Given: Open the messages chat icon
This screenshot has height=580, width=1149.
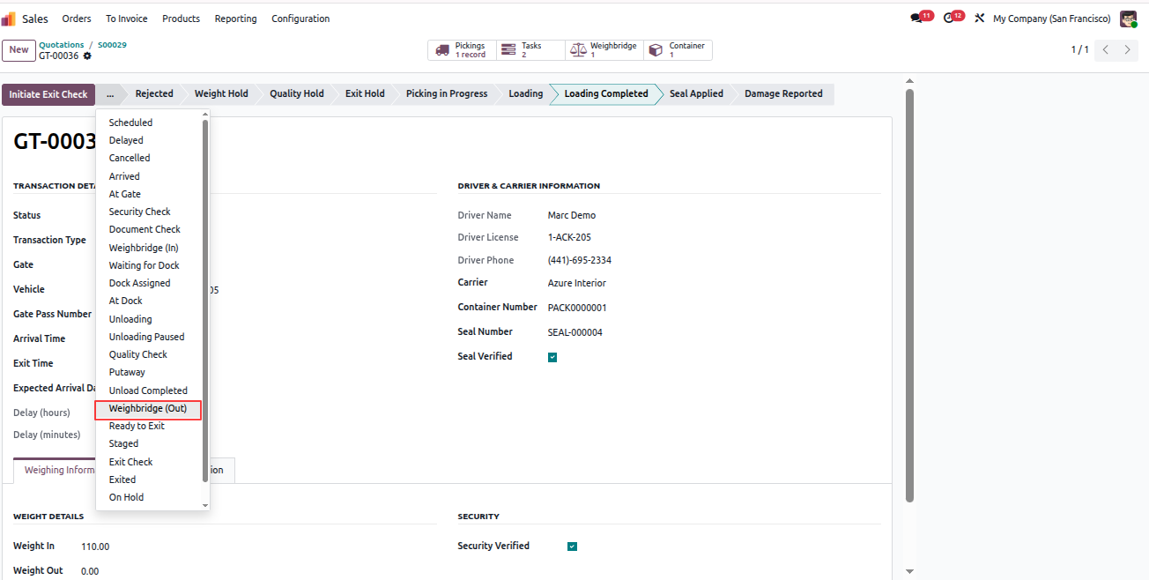Looking at the screenshot, I should [916, 19].
